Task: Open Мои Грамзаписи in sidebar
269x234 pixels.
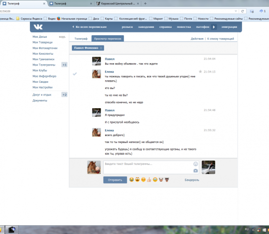Action: pos(44,59)
